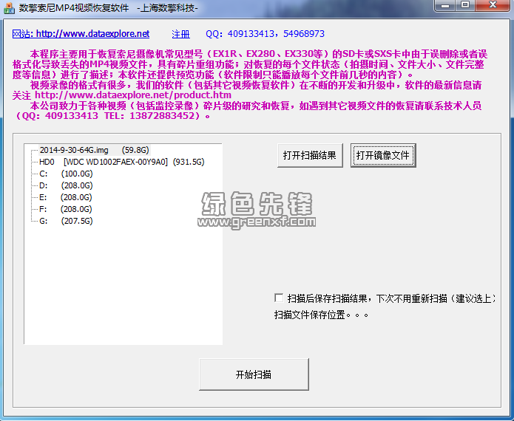Start scanning with the 开始扫描 button
Image resolution: width=514 pixels, height=421 pixels.
point(254,374)
